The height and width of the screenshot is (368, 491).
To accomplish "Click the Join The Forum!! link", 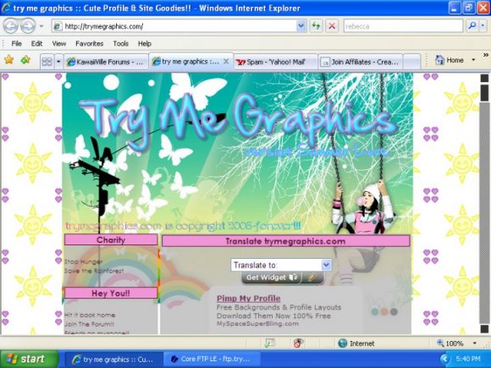I will point(89,324).
